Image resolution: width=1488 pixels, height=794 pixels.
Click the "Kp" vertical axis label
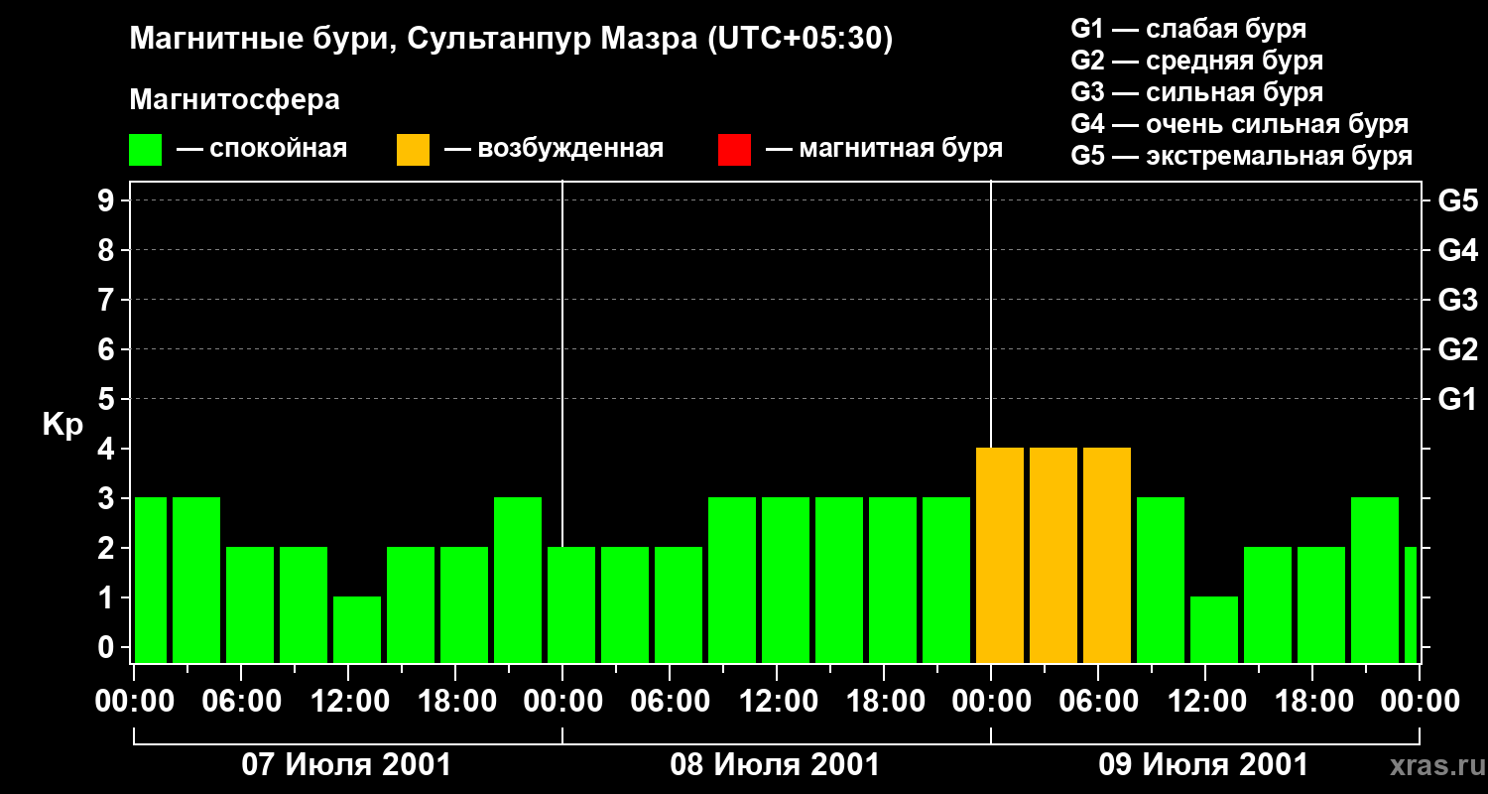[x=62, y=425]
